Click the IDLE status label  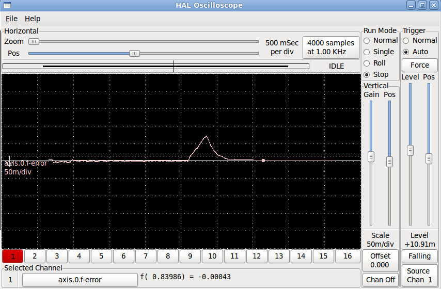[336, 67]
